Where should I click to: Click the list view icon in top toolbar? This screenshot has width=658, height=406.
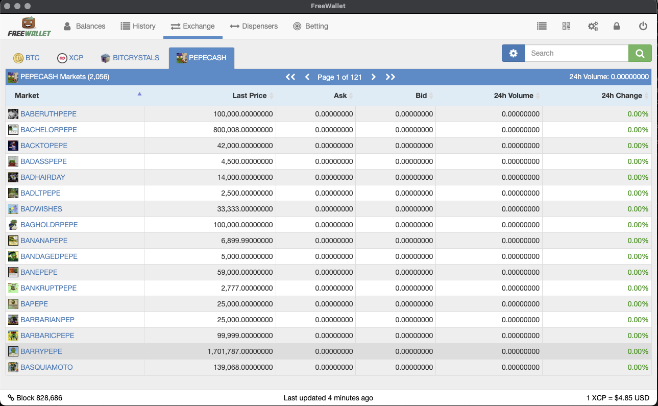[x=542, y=26]
